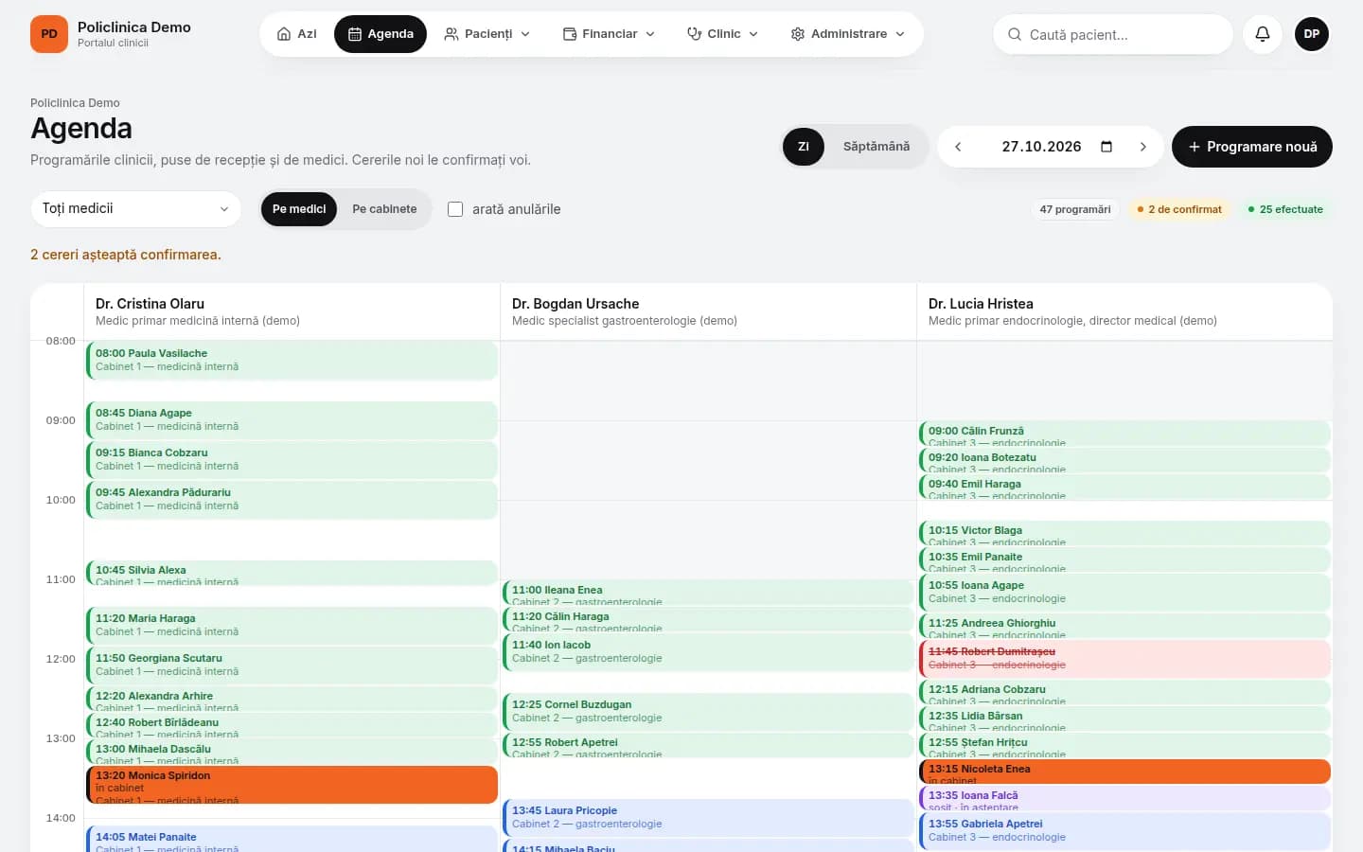
Task: Open 13:45 Laura Pricopie appointment
Action: point(708,818)
